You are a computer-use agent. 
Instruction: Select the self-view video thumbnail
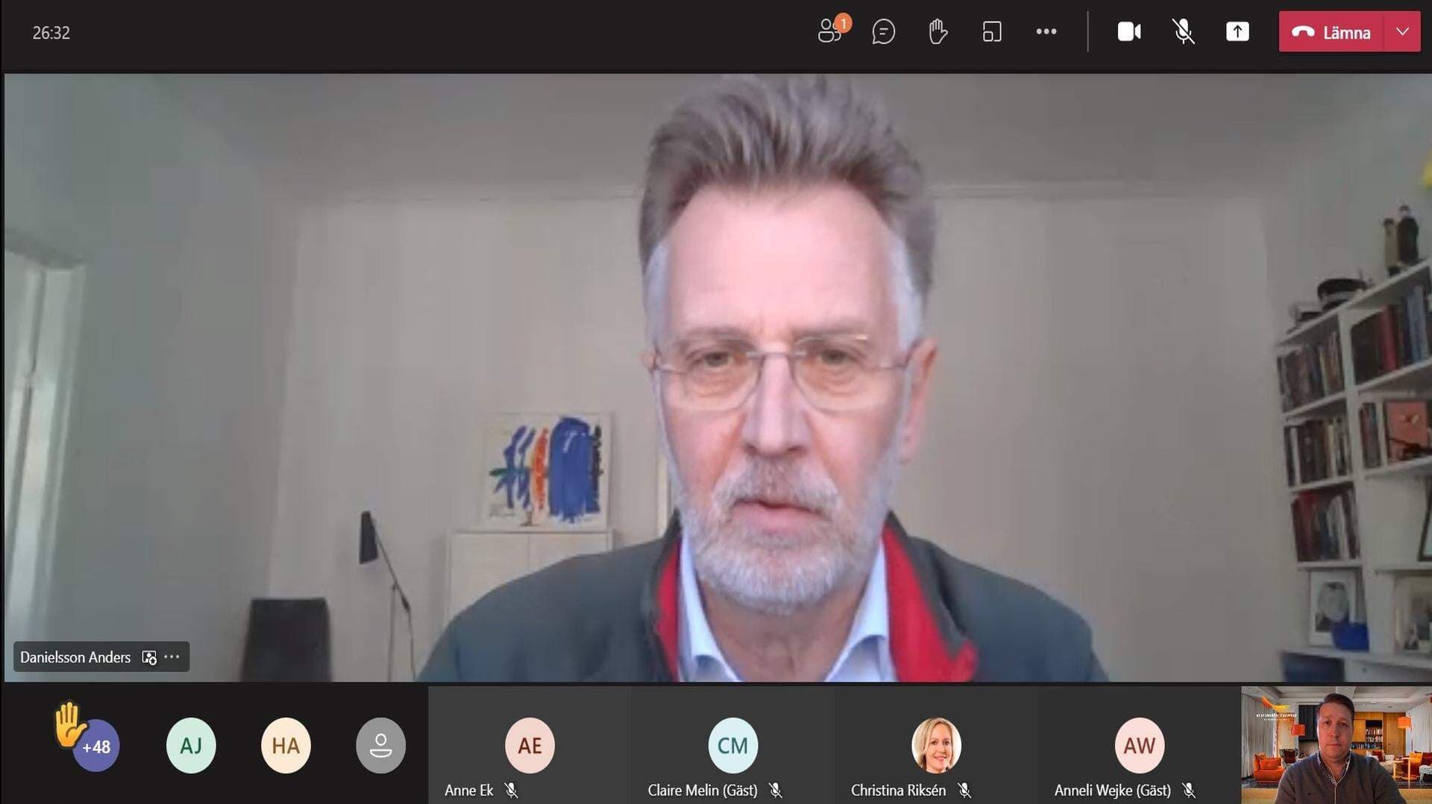[1336, 745]
